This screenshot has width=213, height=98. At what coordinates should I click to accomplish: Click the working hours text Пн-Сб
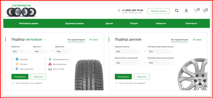132,13
